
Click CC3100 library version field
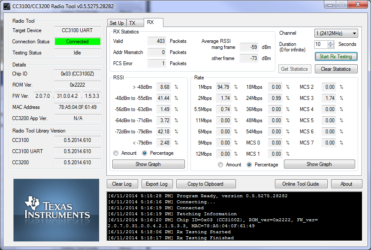click(78, 140)
